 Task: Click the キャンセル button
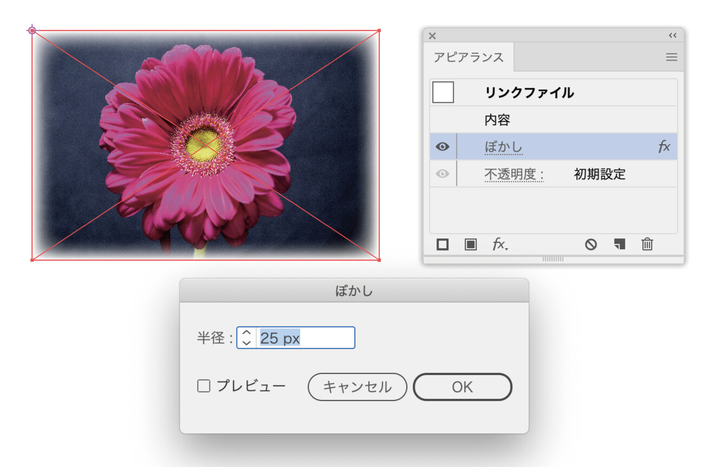tap(357, 387)
